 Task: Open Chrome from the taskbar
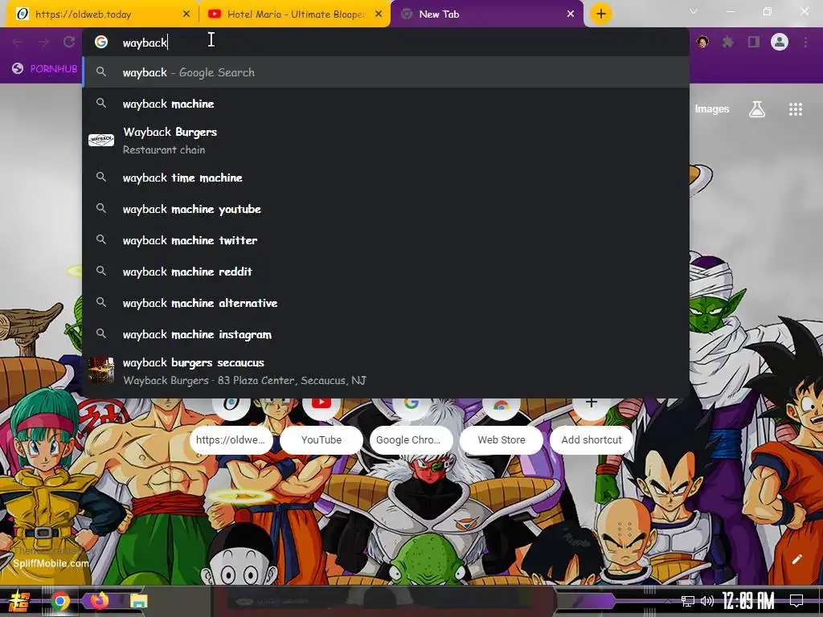pos(61,601)
